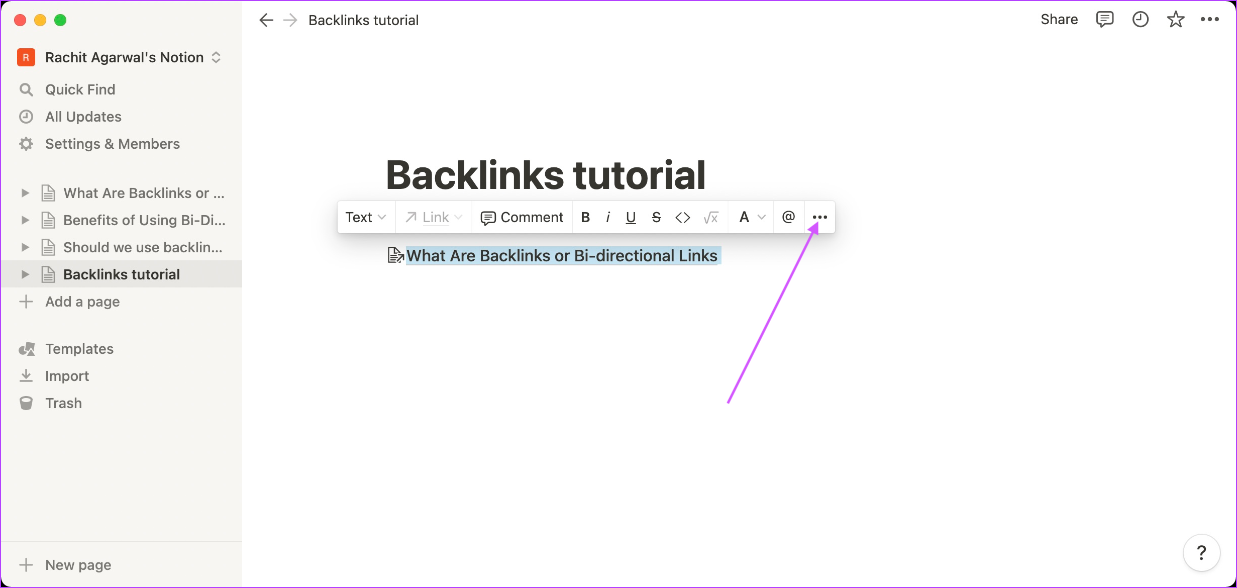This screenshot has width=1237, height=588.
Task: Click the Underline formatting icon
Action: coord(631,217)
